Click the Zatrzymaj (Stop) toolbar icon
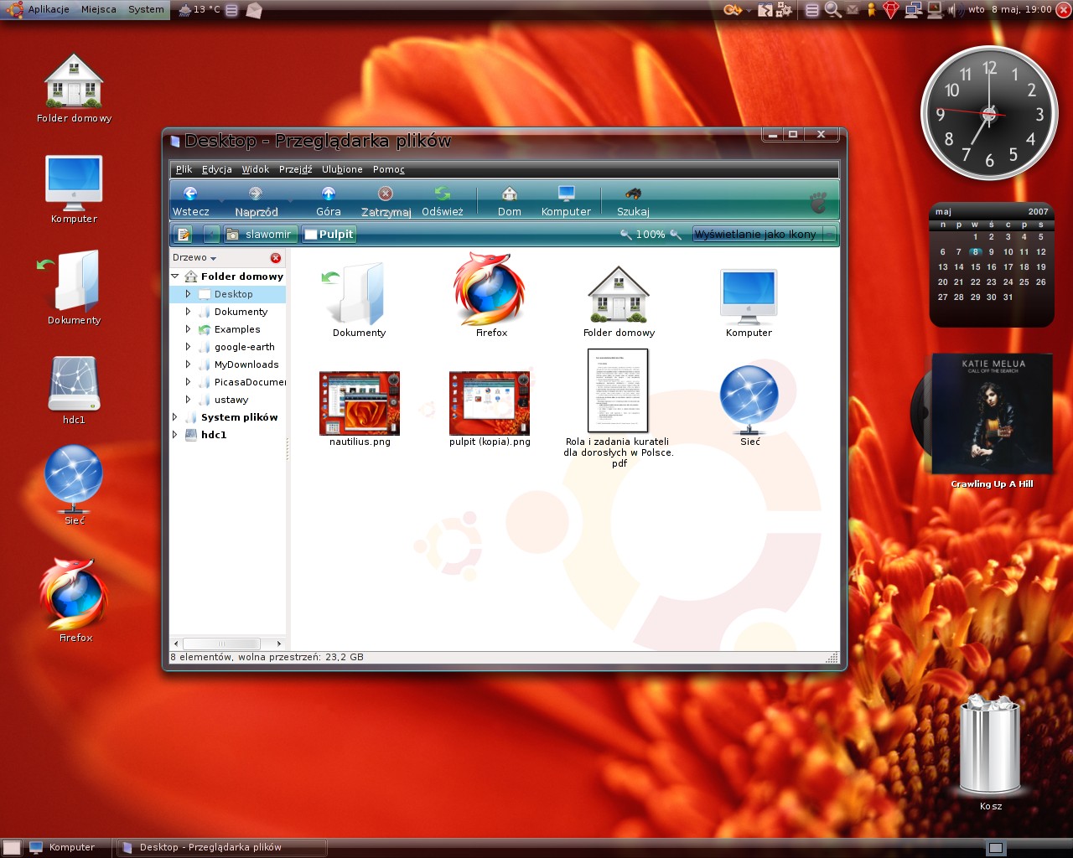Image resolution: width=1073 pixels, height=858 pixels. (x=386, y=194)
